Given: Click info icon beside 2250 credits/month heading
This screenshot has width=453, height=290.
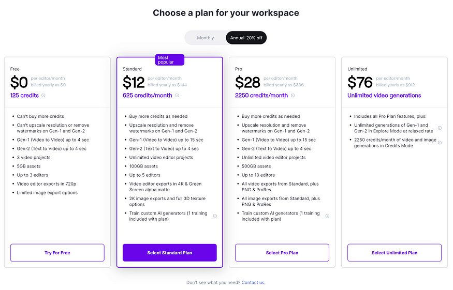Looking at the screenshot, I should 293,96.
